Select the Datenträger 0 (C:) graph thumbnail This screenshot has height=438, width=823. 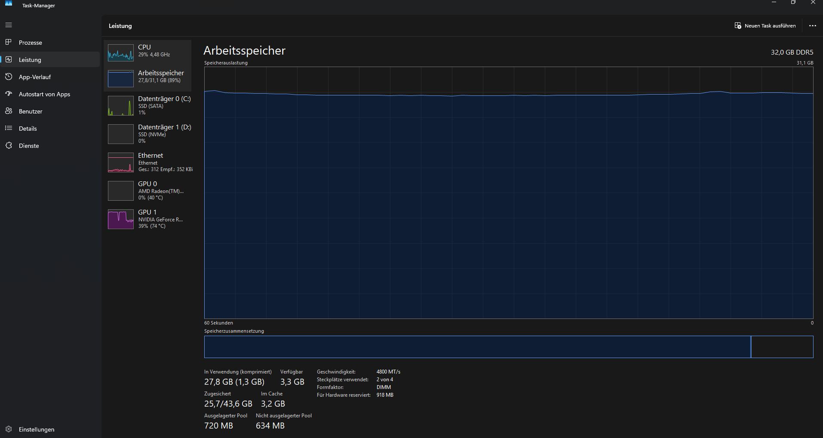pos(121,106)
